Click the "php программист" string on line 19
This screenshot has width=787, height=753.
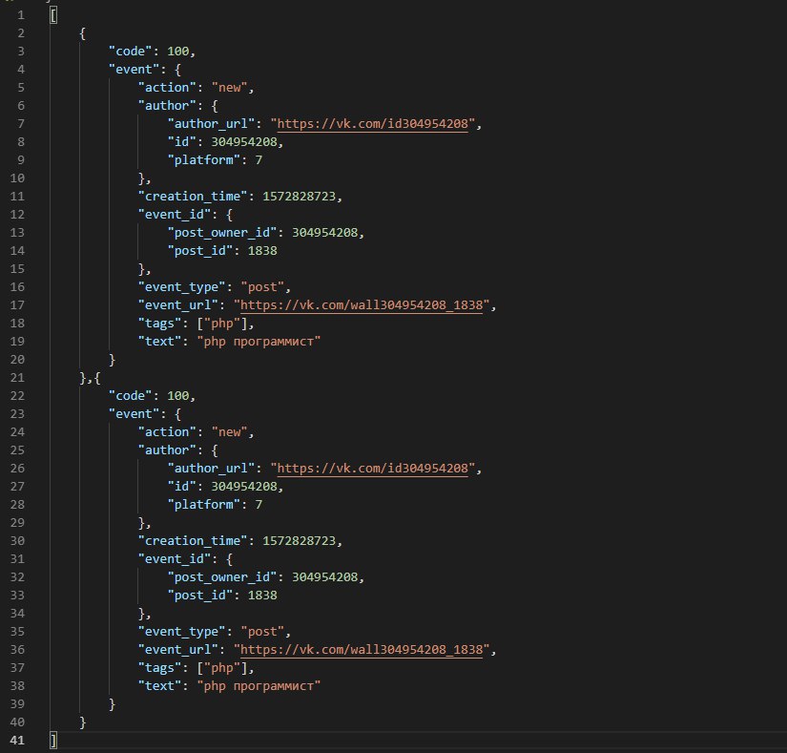(259, 342)
